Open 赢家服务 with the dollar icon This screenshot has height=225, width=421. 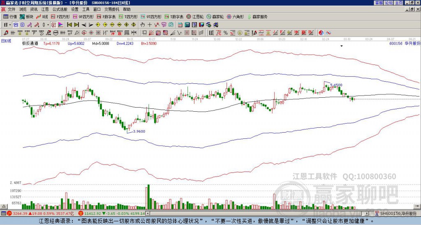(x=257, y=16)
